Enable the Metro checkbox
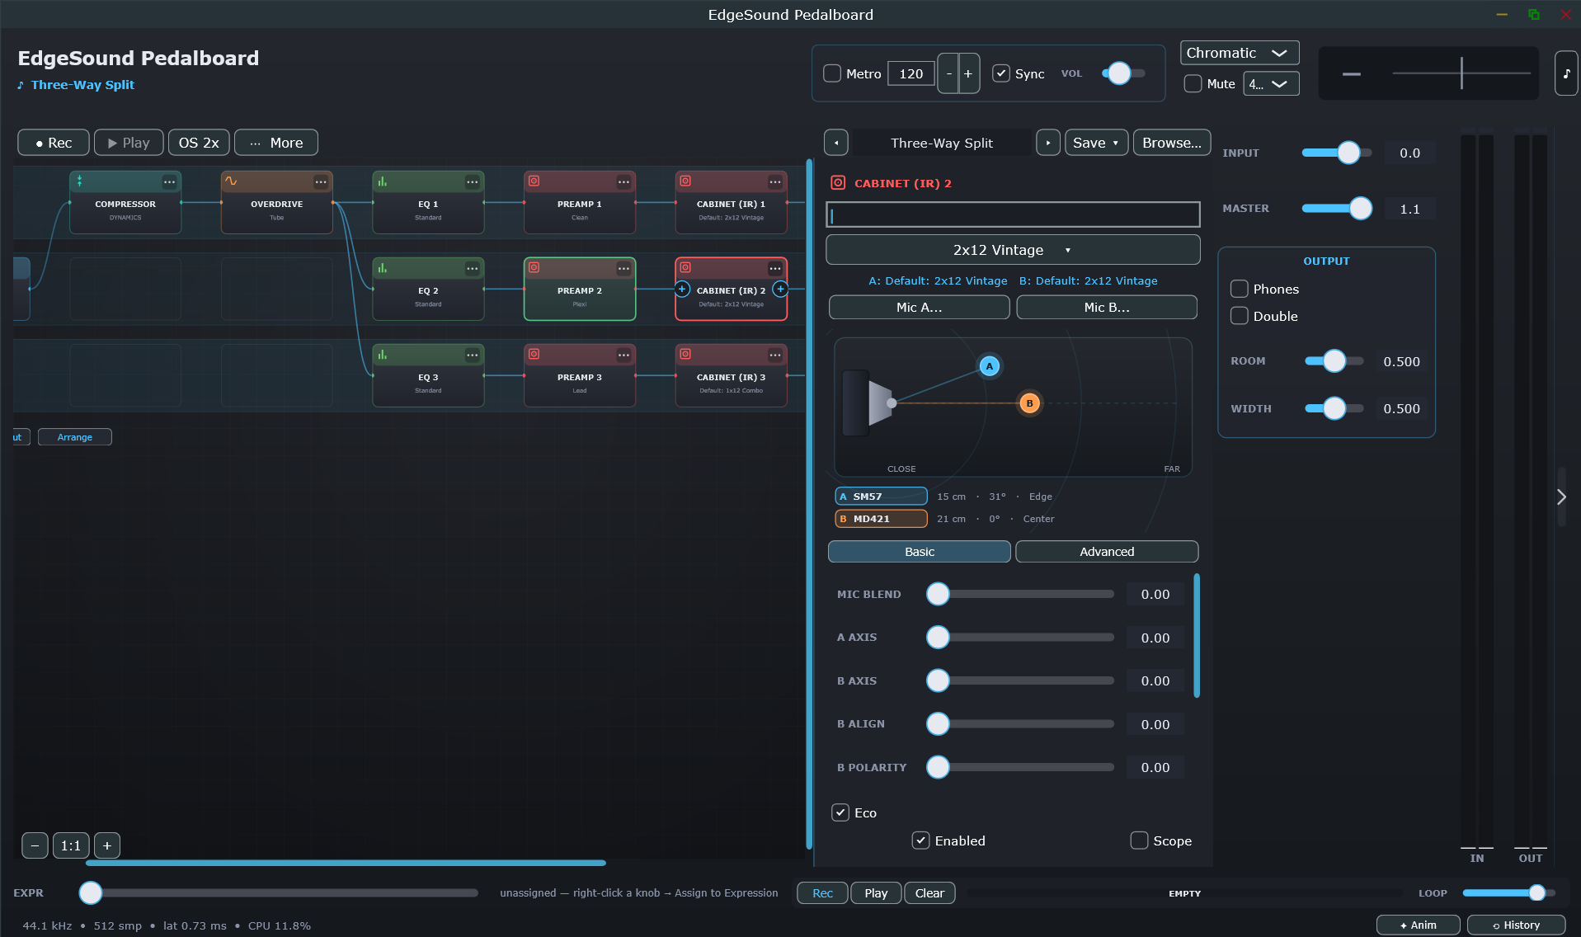The image size is (1581, 937). point(832,73)
